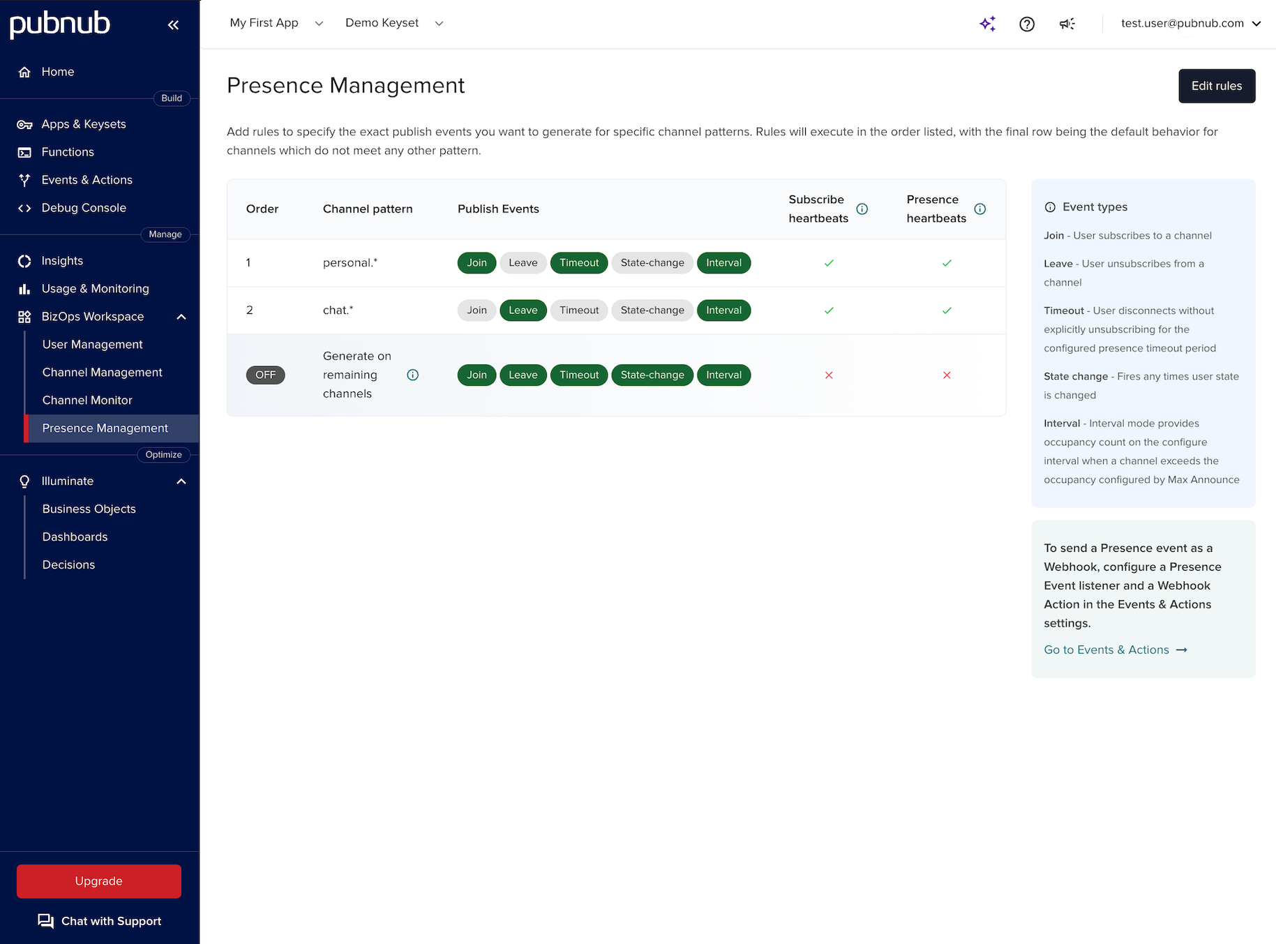The height and width of the screenshot is (944, 1276).
Task: Click Subscribe heartbeats checkmark in personal.* row
Action: (829, 263)
